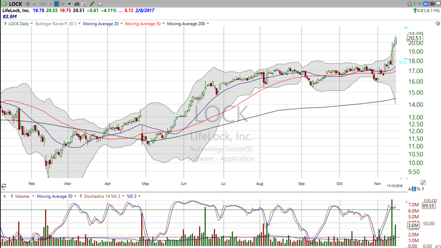
Task: Click the Moving Average 50 price label
Action: (142, 23)
